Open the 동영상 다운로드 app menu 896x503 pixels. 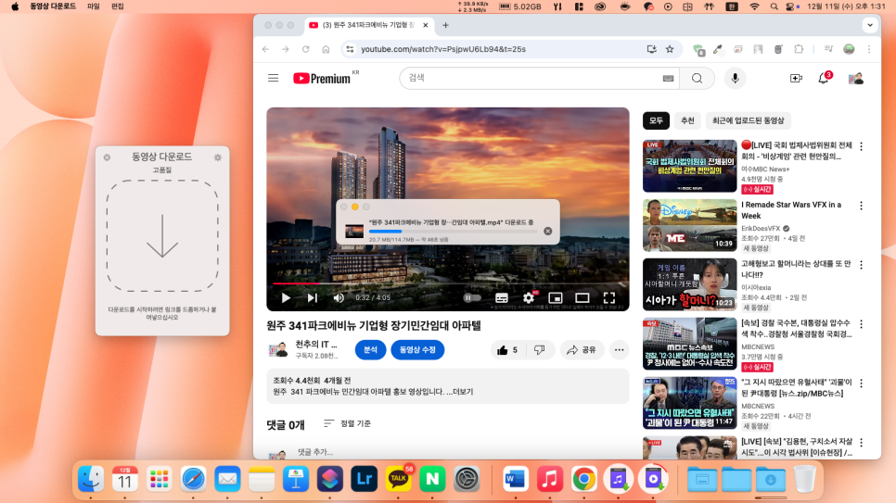(x=53, y=6)
